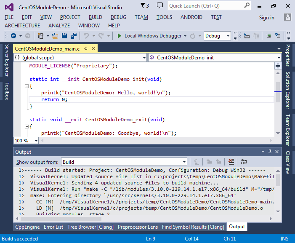
Task: Click the Redo arrow icon
Action: click(x=101, y=36)
